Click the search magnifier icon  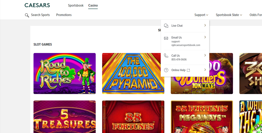(27, 15)
